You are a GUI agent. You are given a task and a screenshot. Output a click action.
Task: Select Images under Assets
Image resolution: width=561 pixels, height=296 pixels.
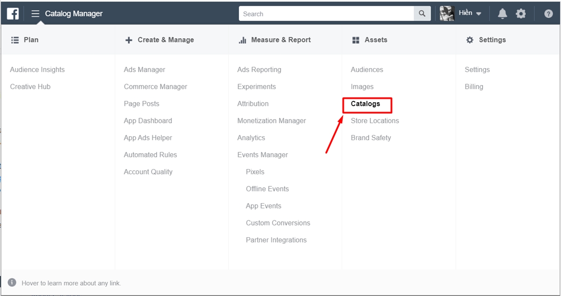pyautogui.click(x=362, y=87)
